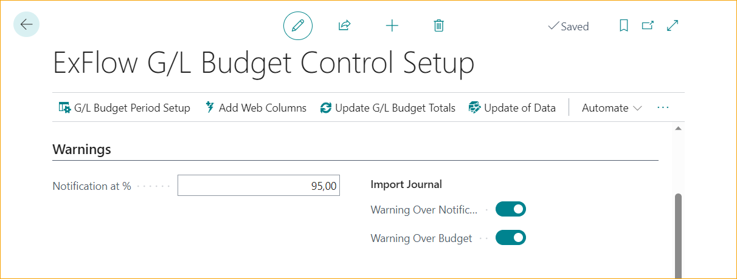Click the ExFlow G/L Budget Control Setup title
The image size is (737, 279).
(x=264, y=63)
